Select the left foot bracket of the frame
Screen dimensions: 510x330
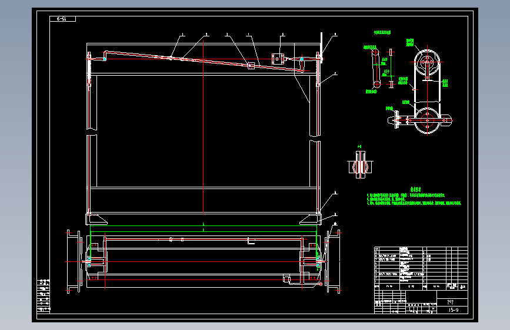coord(96,219)
